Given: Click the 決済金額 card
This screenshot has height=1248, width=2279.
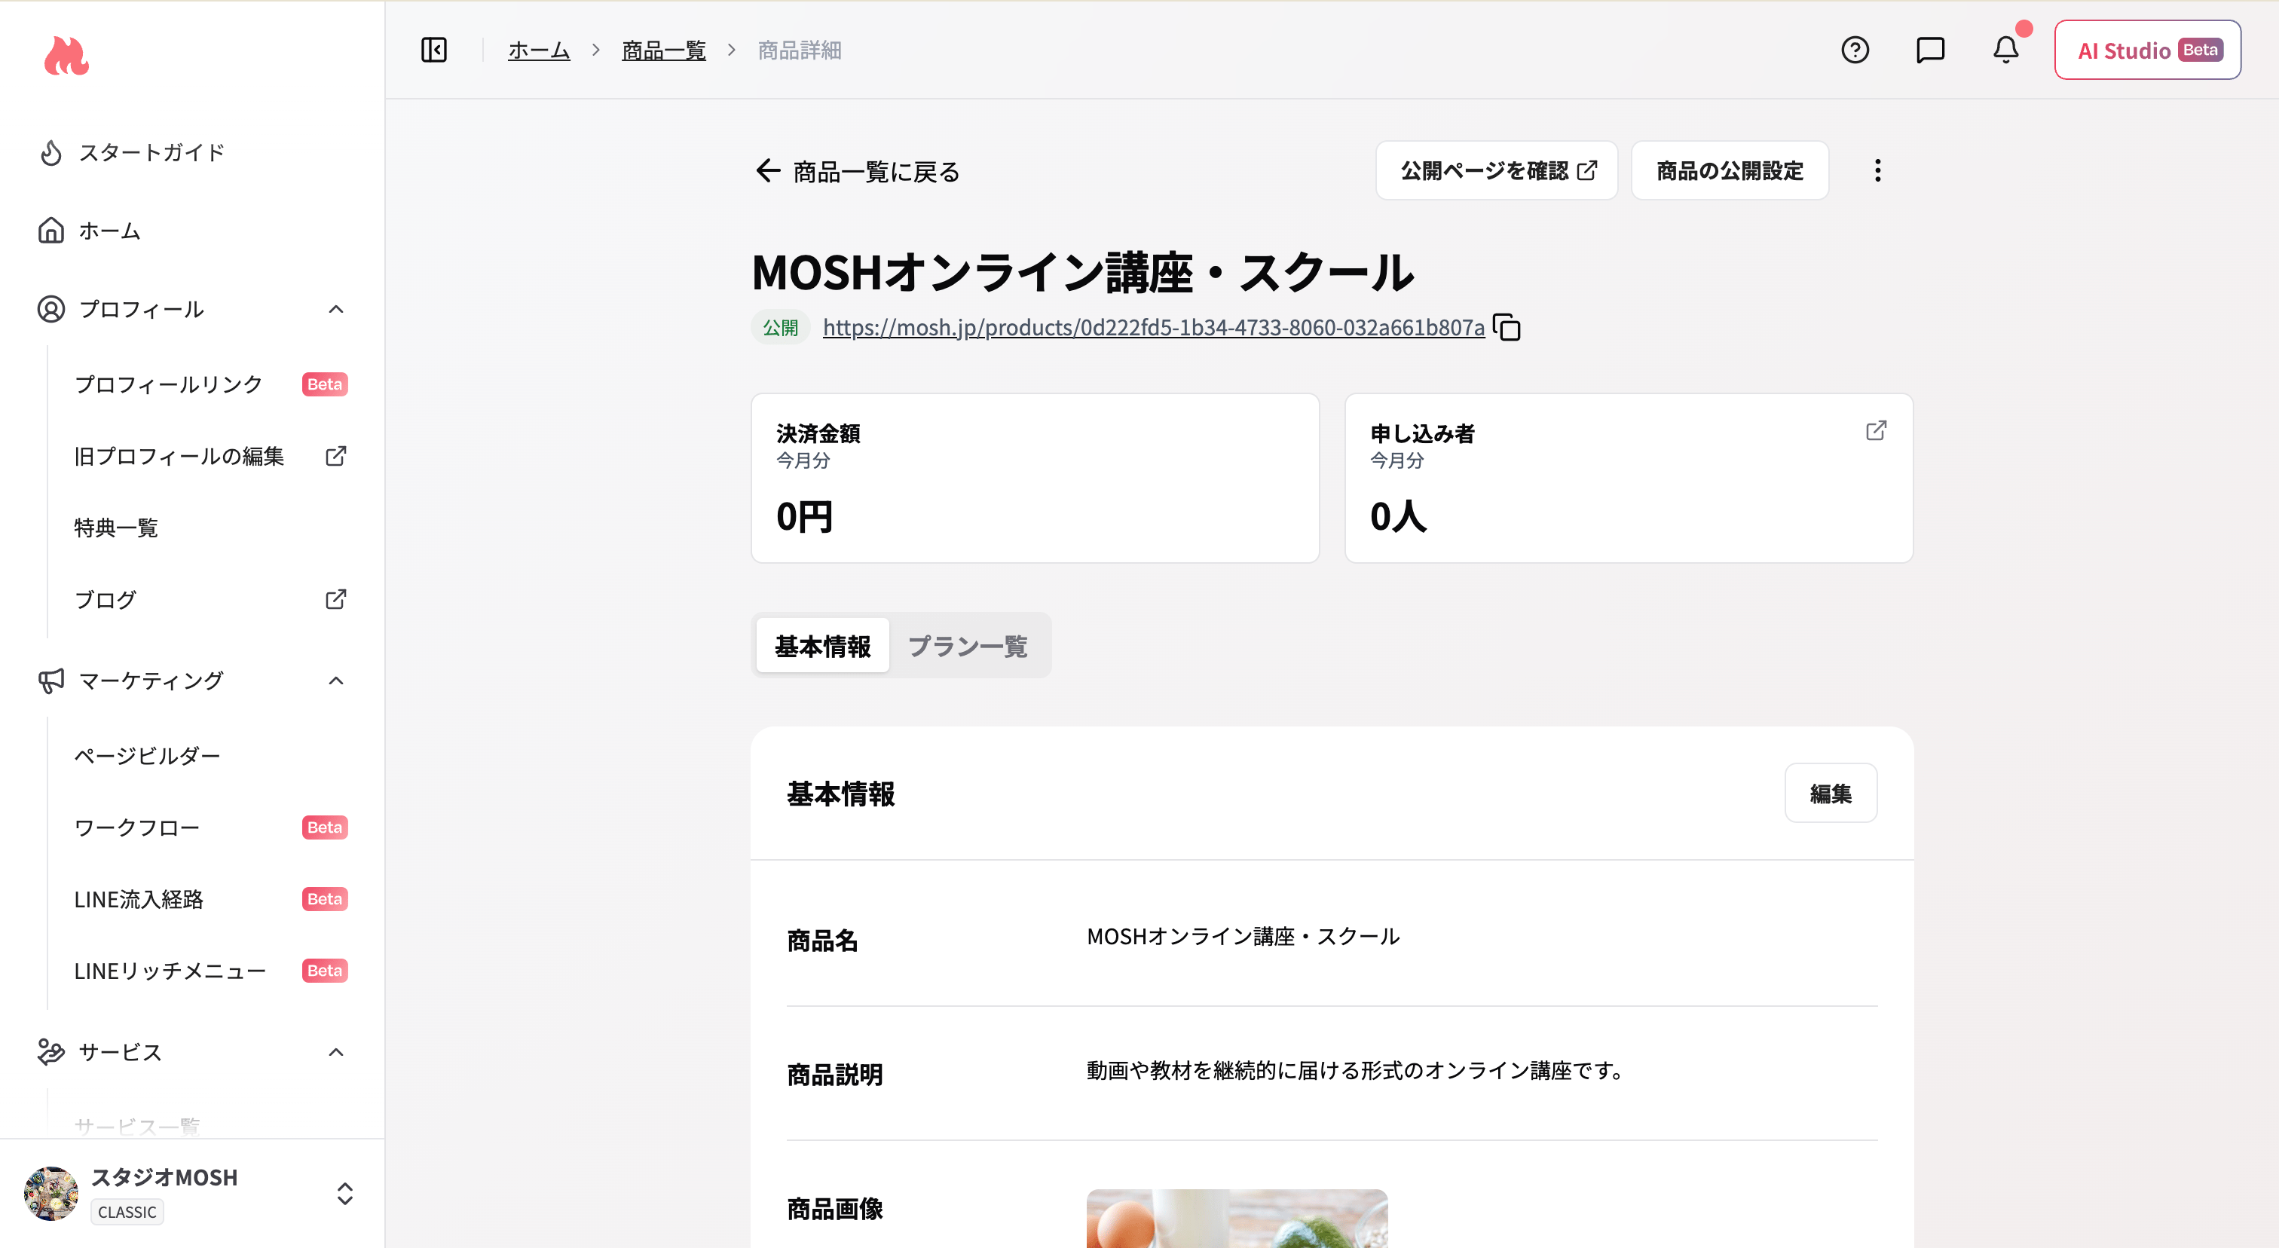Looking at the screenshot, I should [x=1035, y=479].
